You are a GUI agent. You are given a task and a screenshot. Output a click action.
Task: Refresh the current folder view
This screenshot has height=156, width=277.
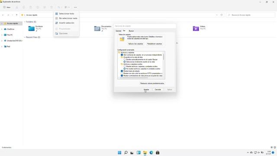(x=222, y=15)
